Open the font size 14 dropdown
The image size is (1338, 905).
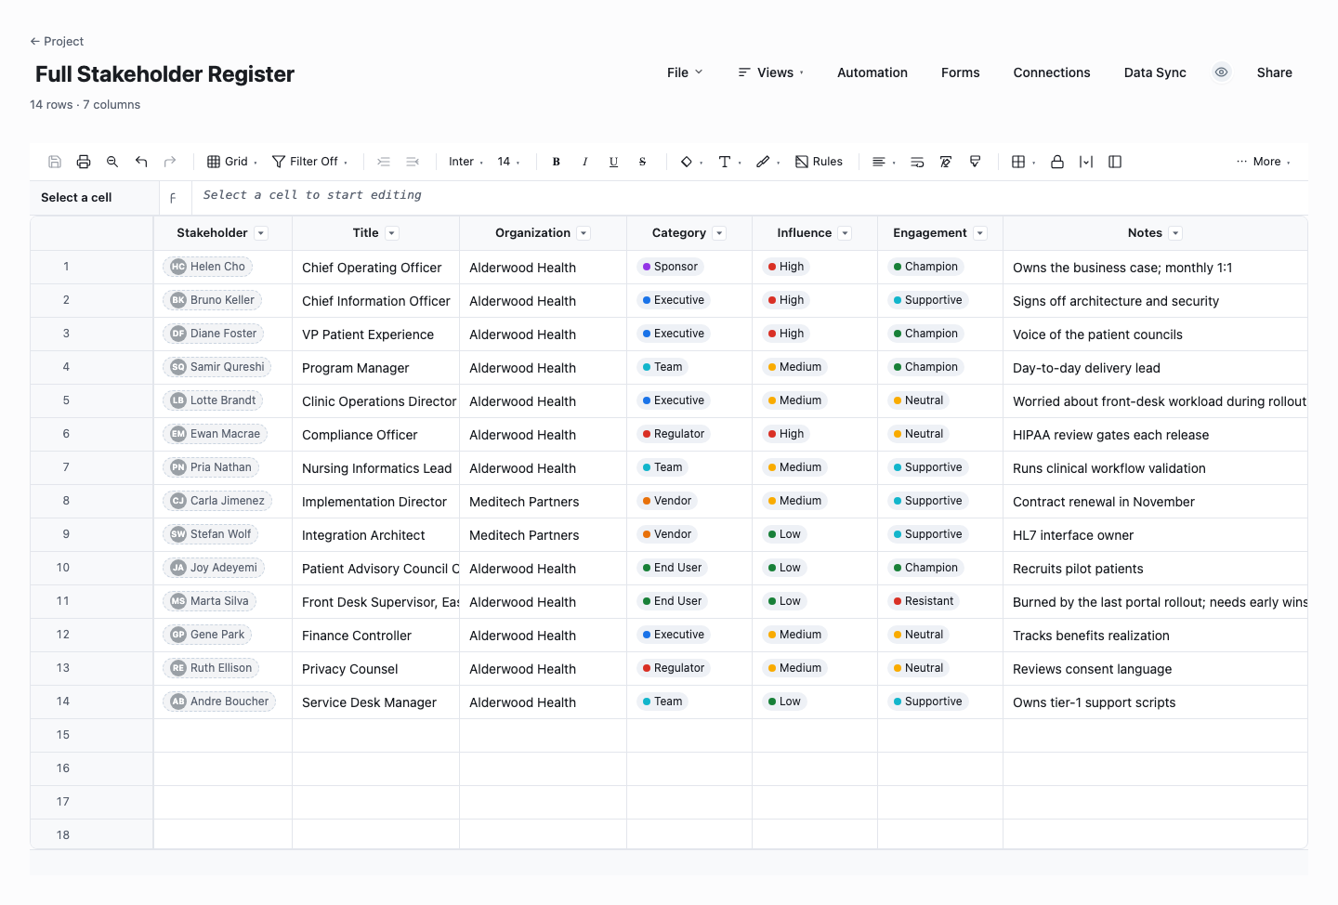click(x=508, y=162)
